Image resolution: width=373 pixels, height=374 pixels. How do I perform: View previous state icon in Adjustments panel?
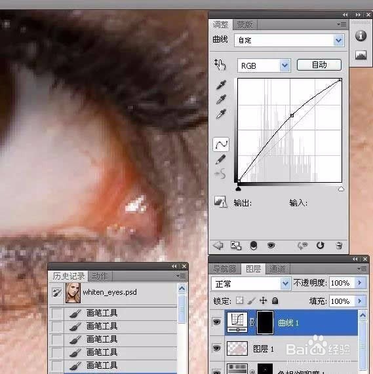pyautogui.click(x=302, y=246)
